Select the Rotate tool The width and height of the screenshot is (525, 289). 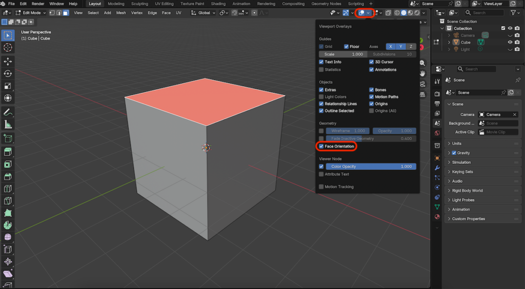tap(8, 74)
